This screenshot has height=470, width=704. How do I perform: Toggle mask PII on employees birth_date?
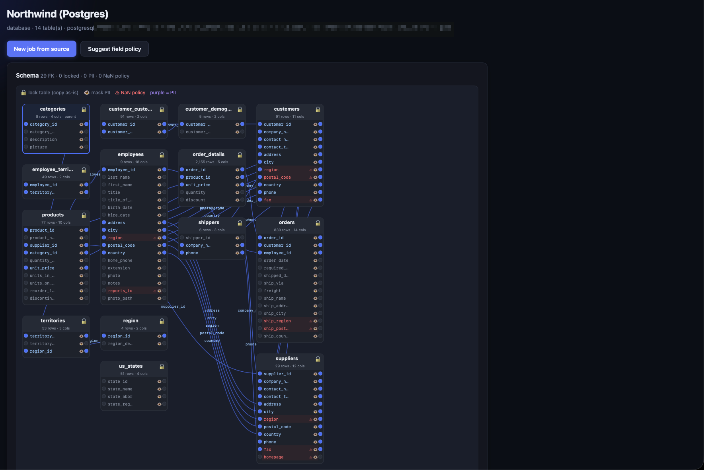pos(159,208)
